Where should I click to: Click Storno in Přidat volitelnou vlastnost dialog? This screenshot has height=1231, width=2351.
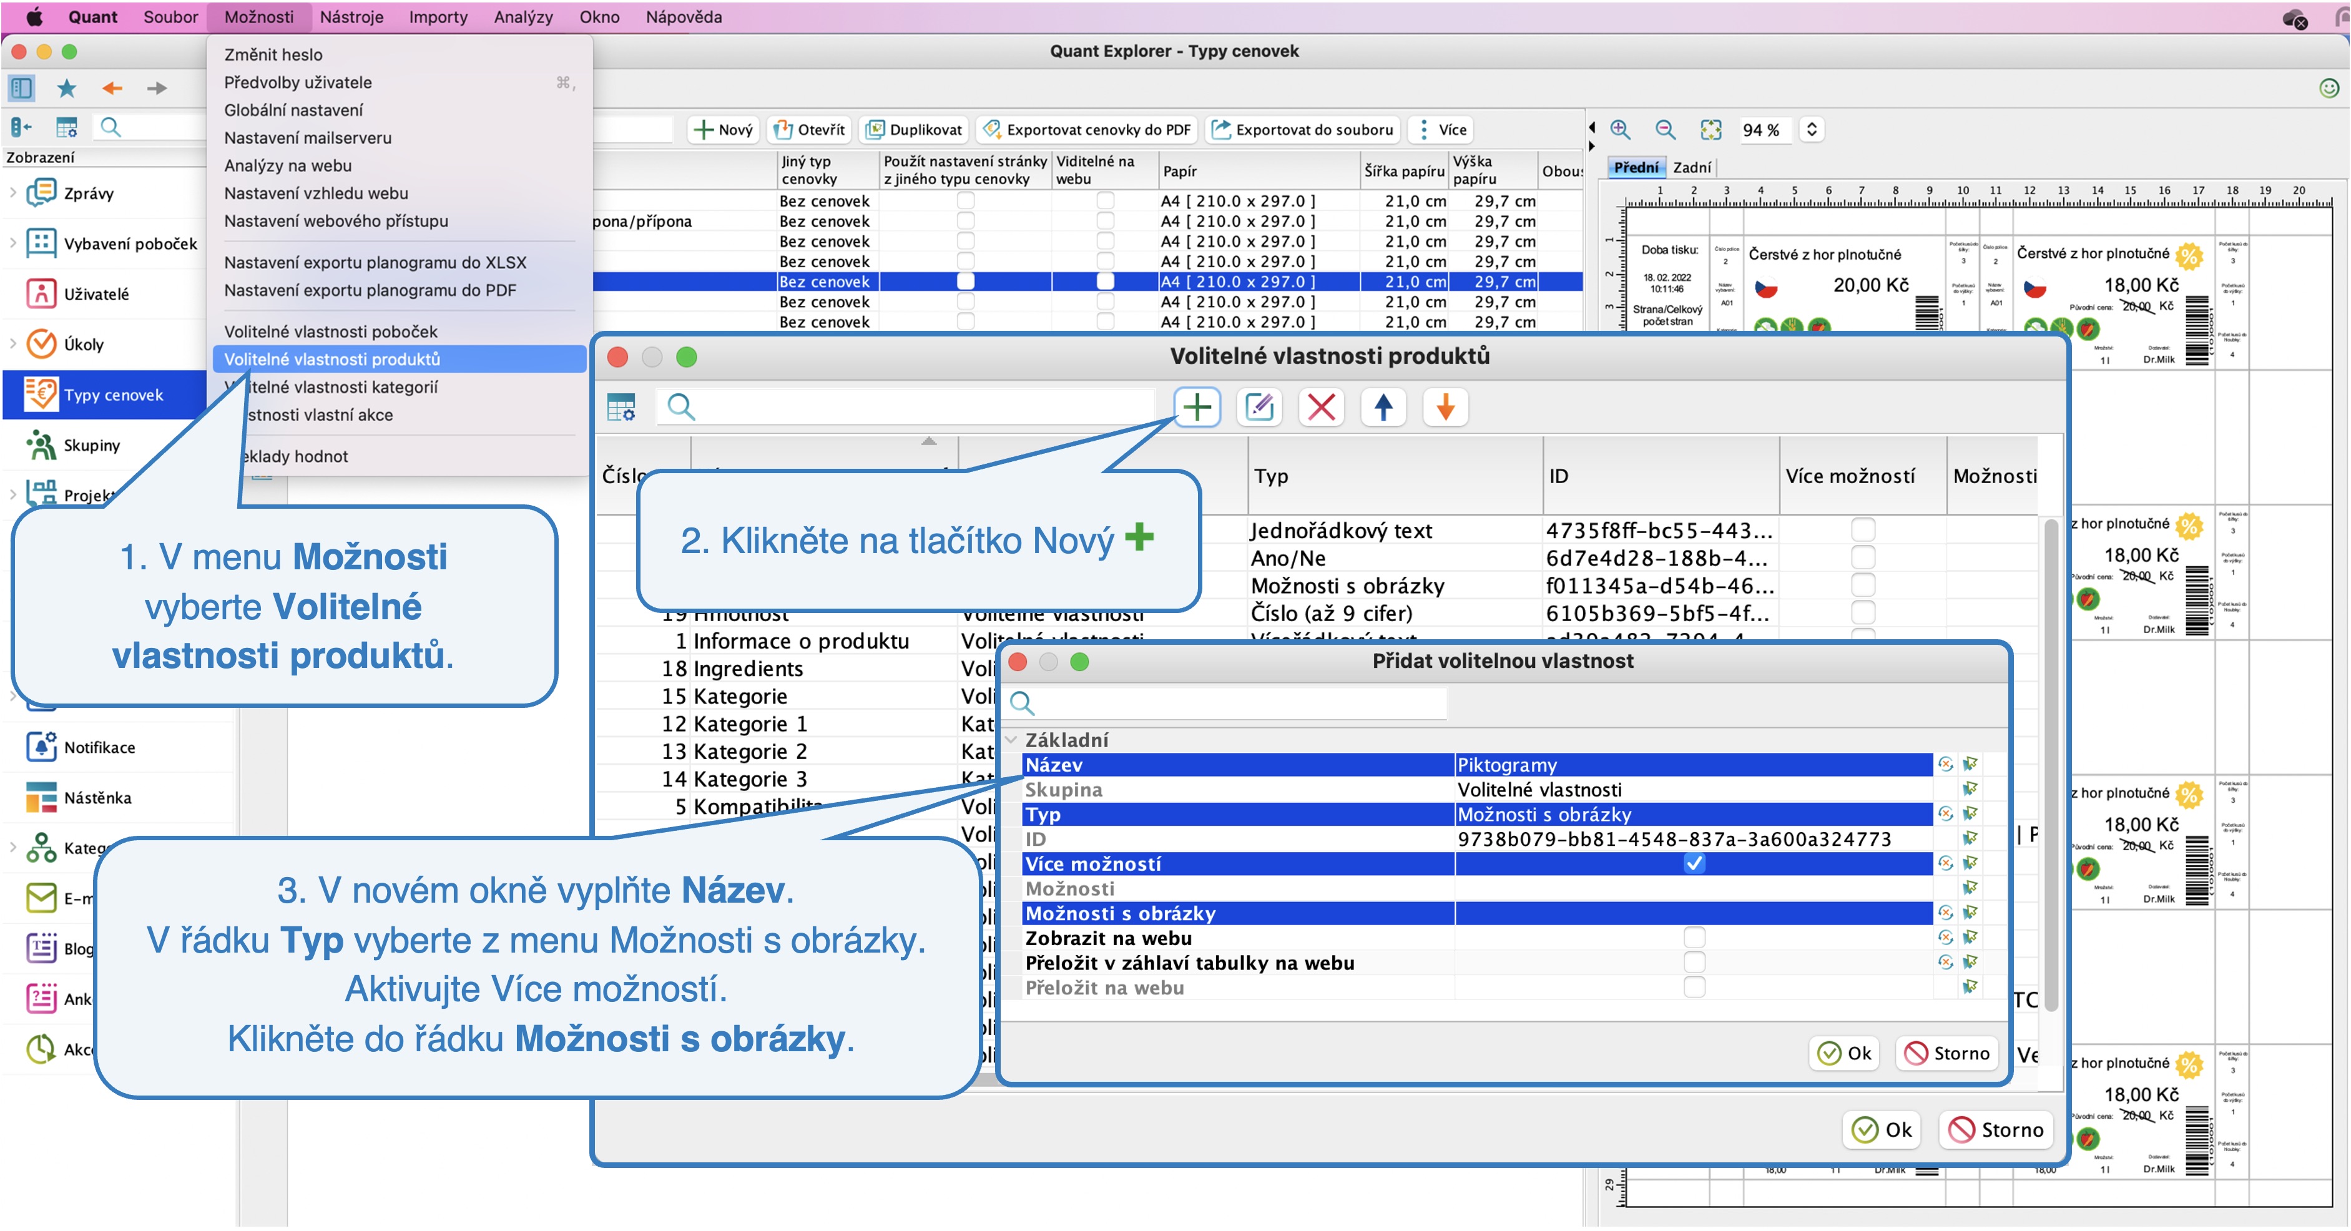1946,1054
